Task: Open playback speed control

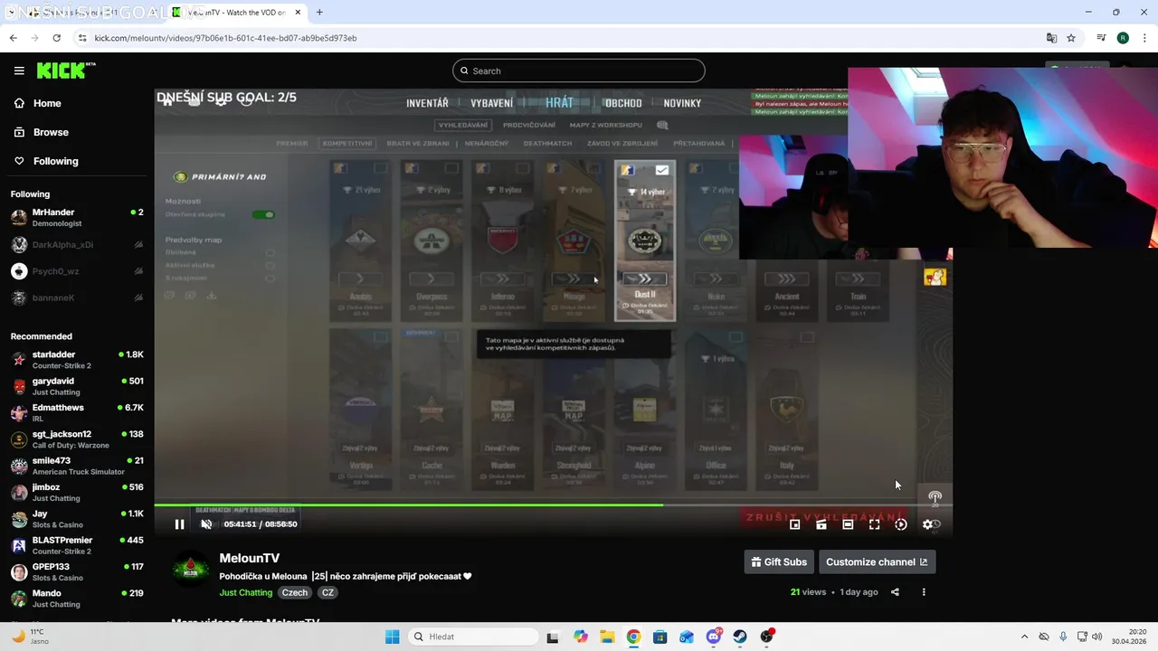Action: point(901,524)
